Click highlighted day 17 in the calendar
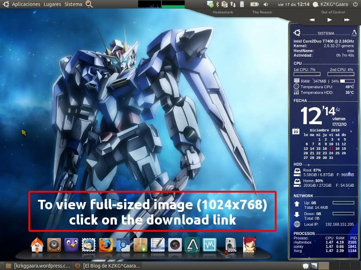361x270 pixels. (x=331, y=148)
